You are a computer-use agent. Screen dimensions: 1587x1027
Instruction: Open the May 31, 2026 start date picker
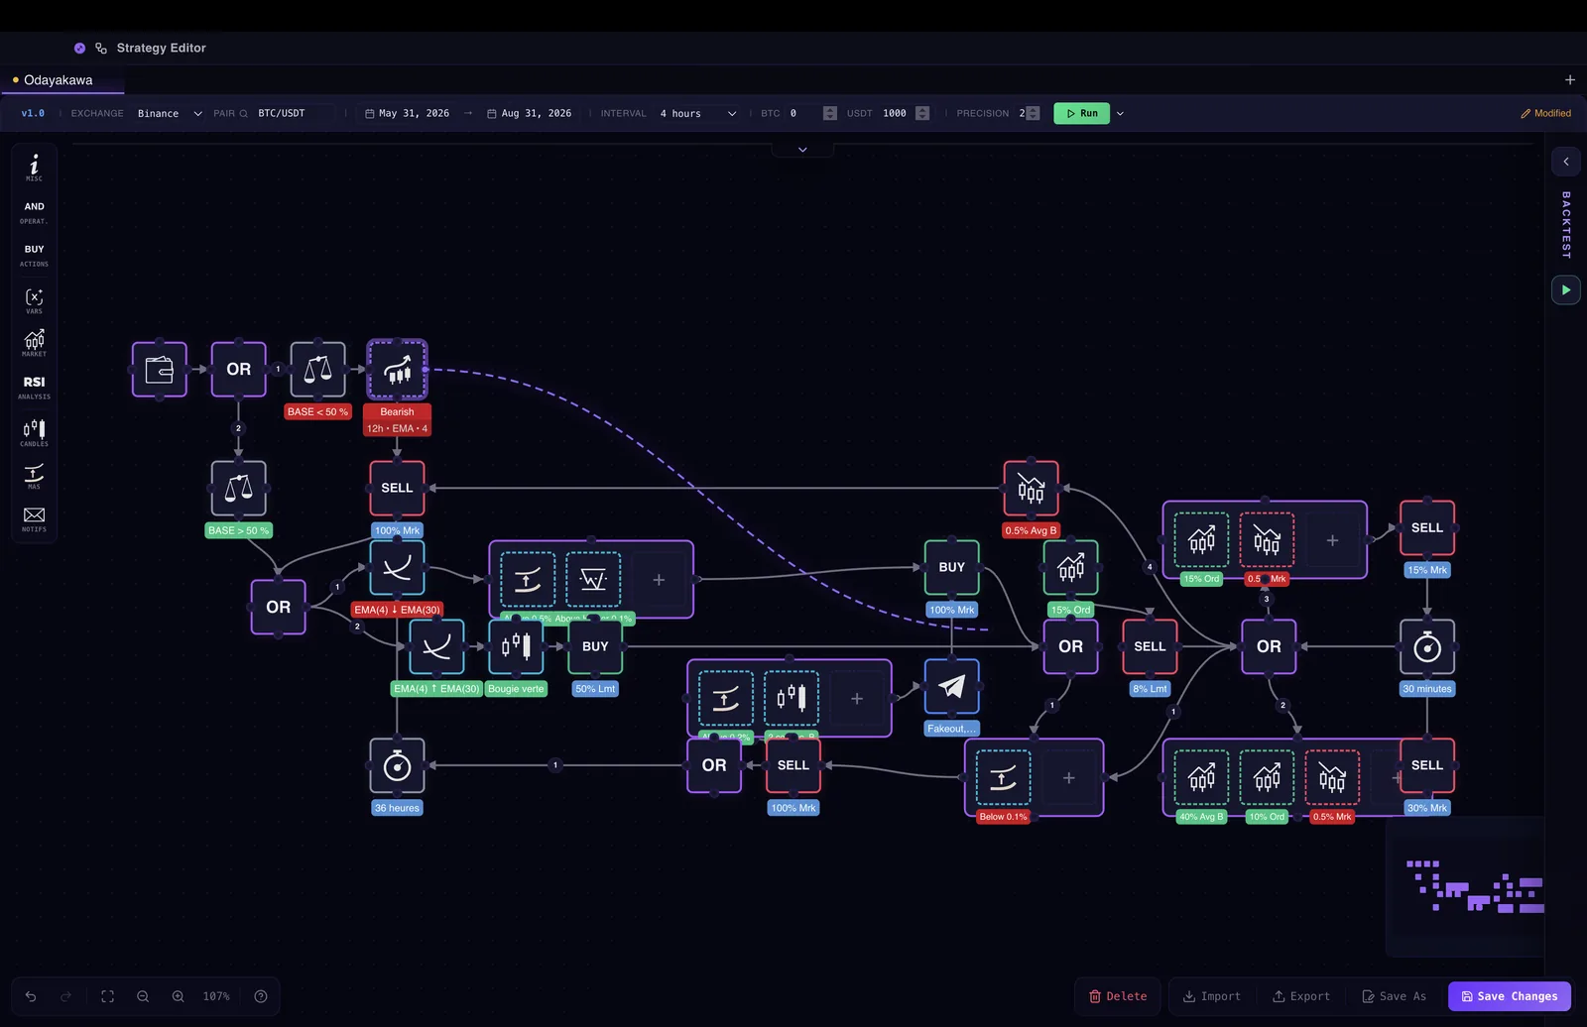tap(407, 113)
